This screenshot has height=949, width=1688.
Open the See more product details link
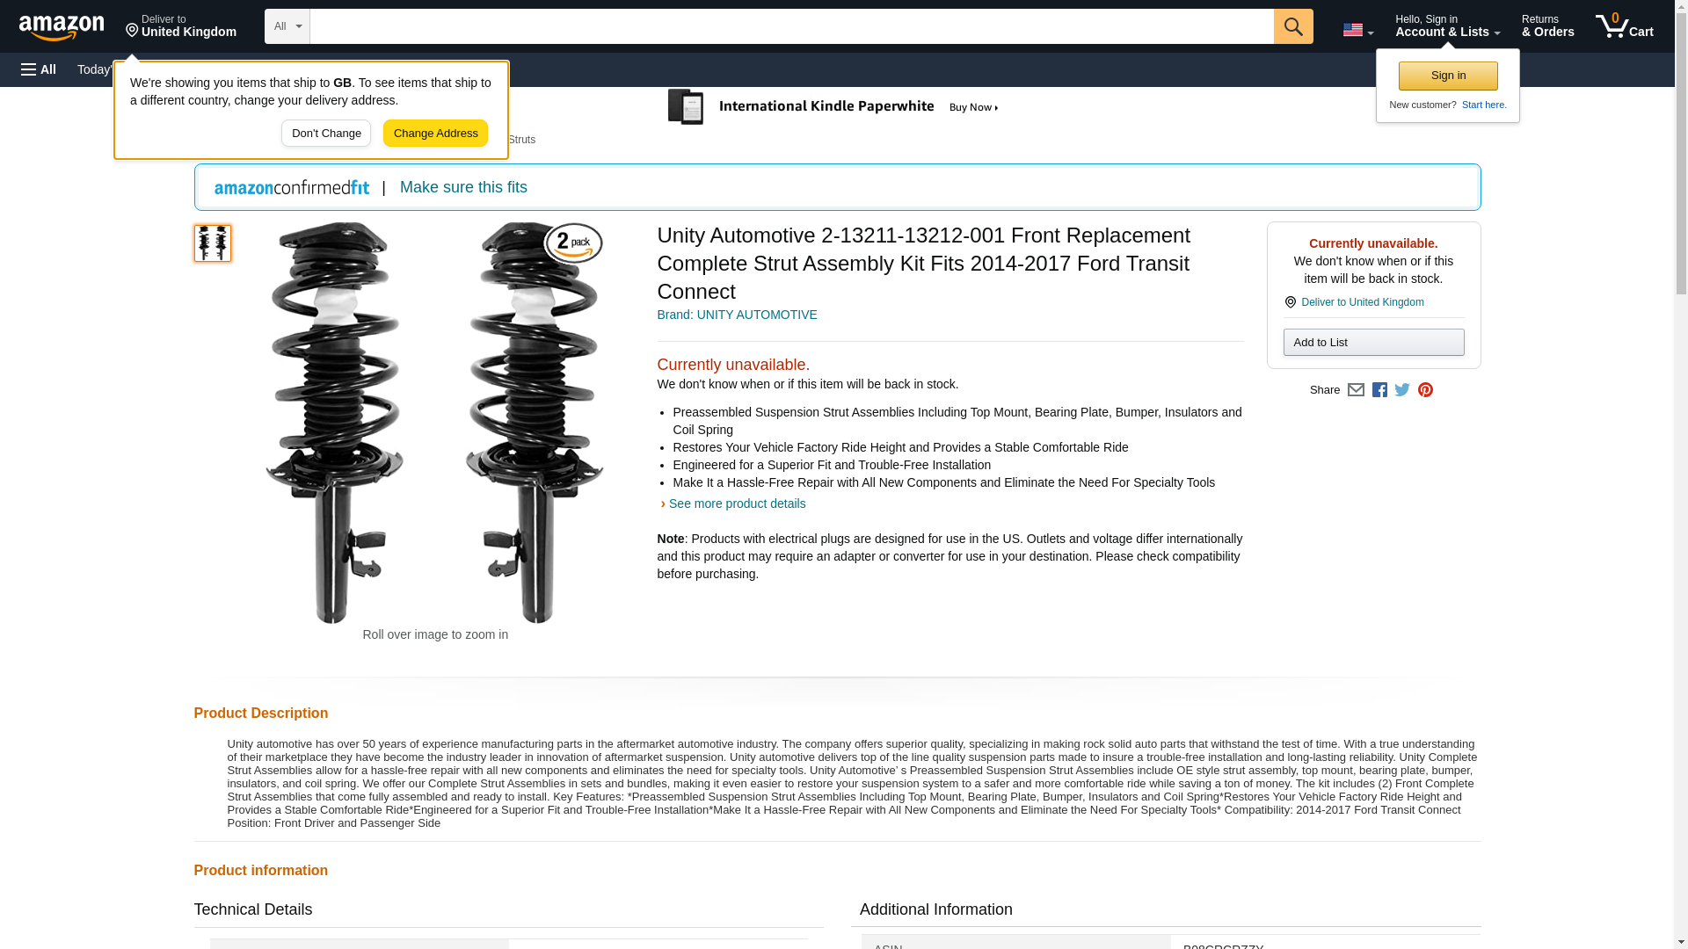click(737, 503)
